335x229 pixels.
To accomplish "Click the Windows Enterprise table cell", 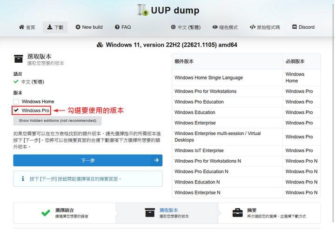I will pos(227,123).
